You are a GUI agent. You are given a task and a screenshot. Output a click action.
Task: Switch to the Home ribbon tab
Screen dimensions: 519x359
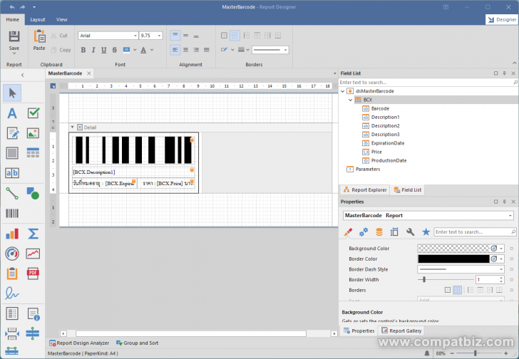[x=13, y=19]
